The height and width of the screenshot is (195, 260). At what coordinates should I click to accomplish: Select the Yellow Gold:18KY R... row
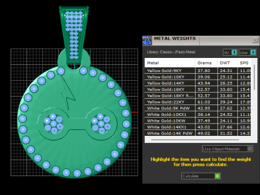(198, 96)
